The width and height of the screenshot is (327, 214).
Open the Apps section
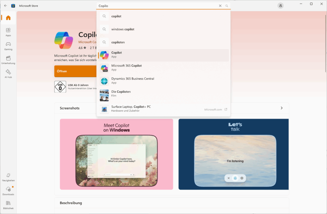[8, 32]
